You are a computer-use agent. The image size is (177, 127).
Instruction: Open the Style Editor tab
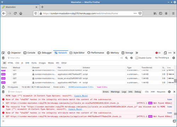[77, 53]
